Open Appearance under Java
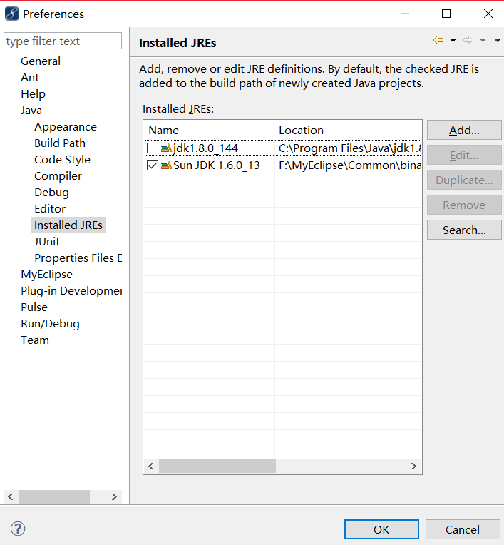Screen dimensions: 504x545 [x=66, y=127]
